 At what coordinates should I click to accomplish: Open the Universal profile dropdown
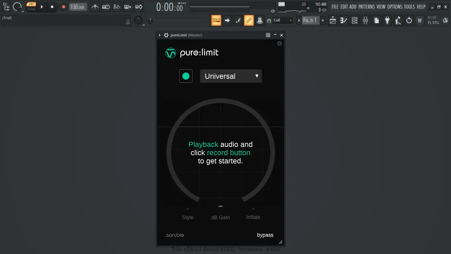pos(230,76)
